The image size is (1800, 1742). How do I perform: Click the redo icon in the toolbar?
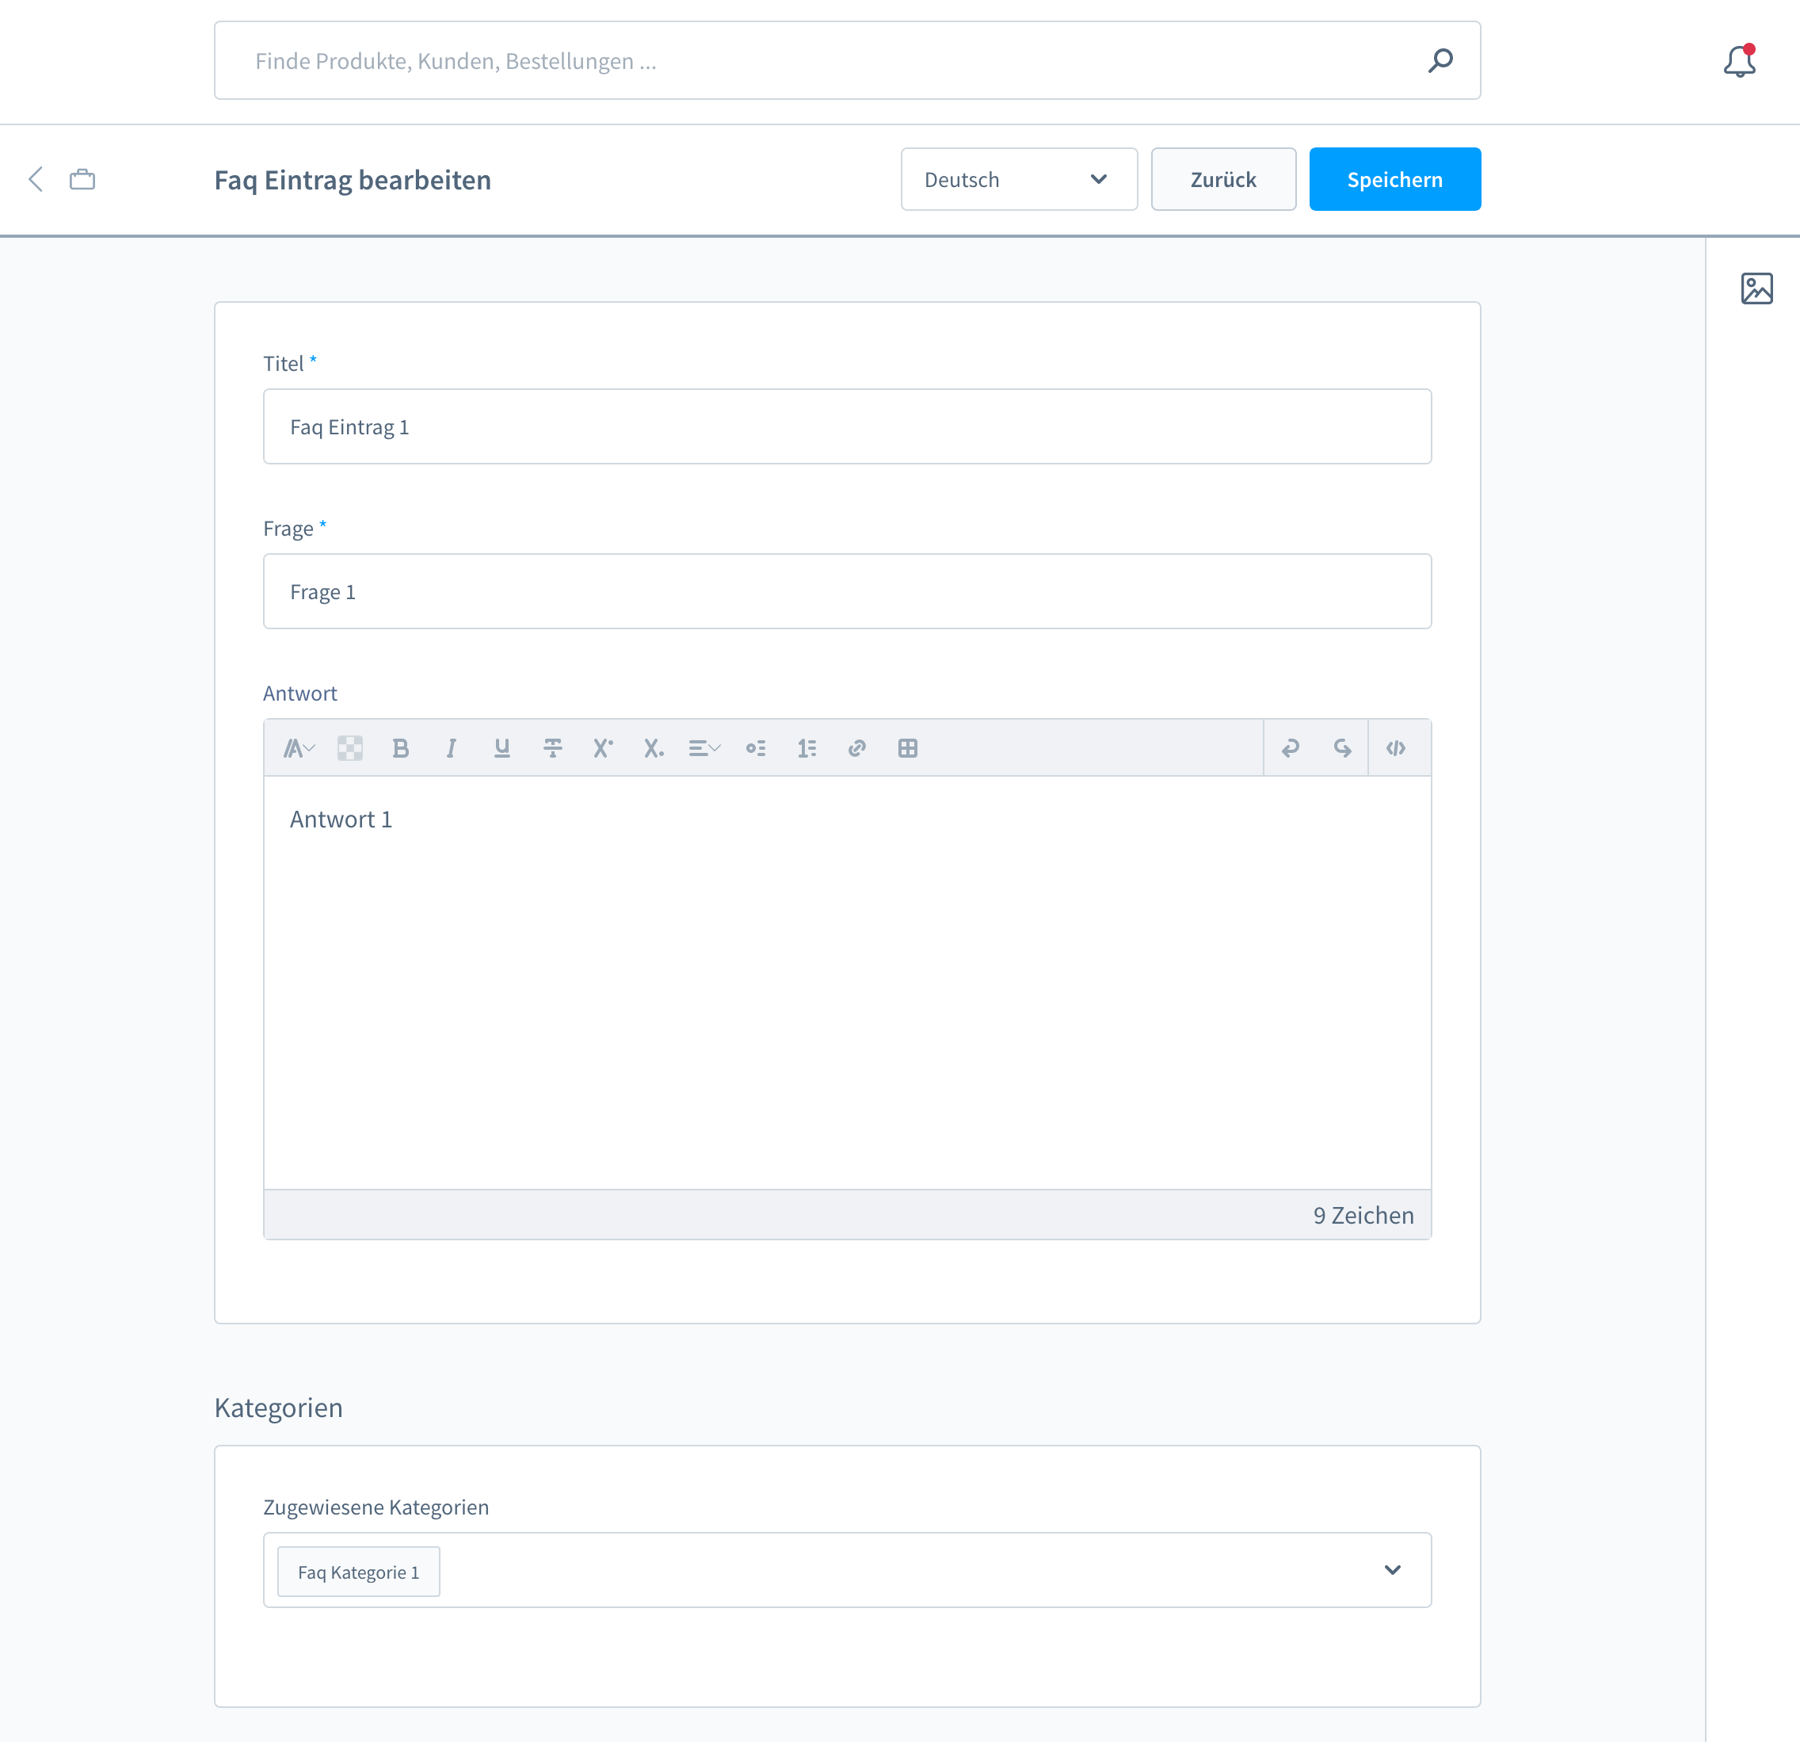1340,747
